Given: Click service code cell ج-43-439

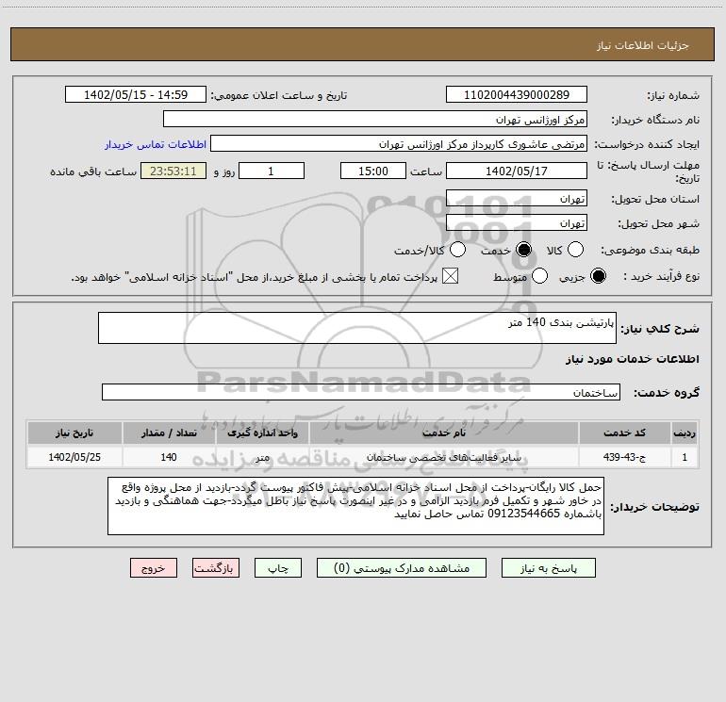Looking at the screenshot, I should point(624,457).
